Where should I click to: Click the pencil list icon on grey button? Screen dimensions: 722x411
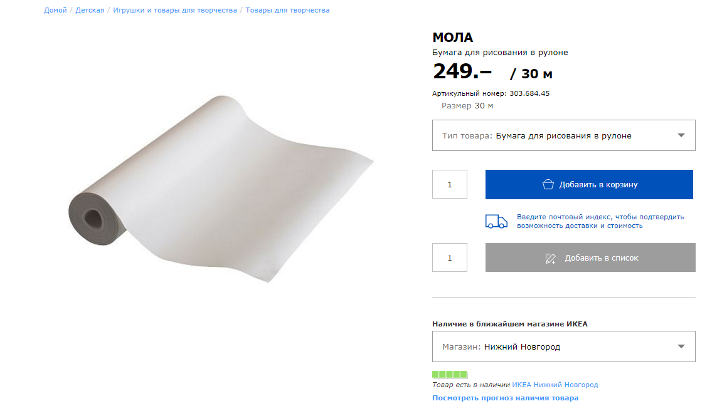coord(551,258)
